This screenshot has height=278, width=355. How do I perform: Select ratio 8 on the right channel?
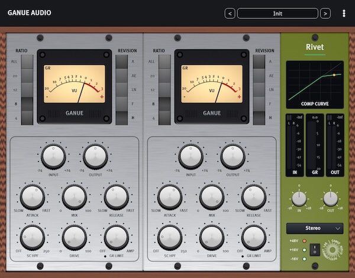tap(164, 104)
